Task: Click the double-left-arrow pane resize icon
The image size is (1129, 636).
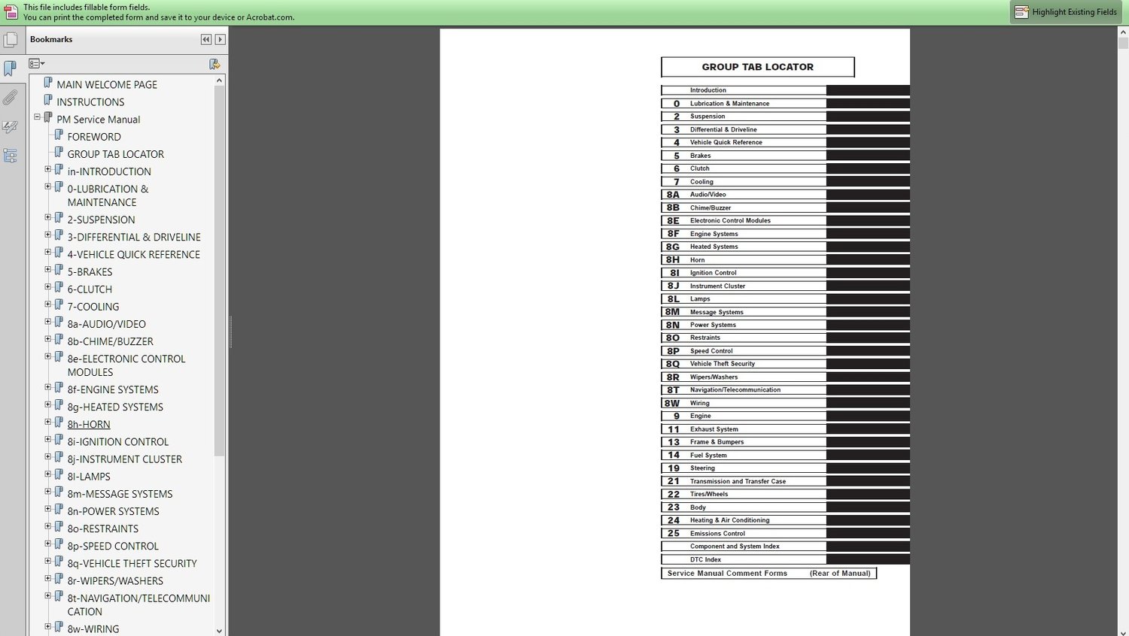Action: click(x=206, y=39)
